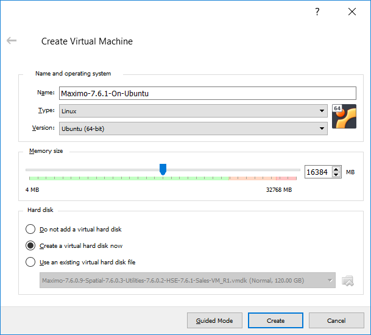Click the Cancel button
Screen dimensions: 371x335
tap(336, 320)
